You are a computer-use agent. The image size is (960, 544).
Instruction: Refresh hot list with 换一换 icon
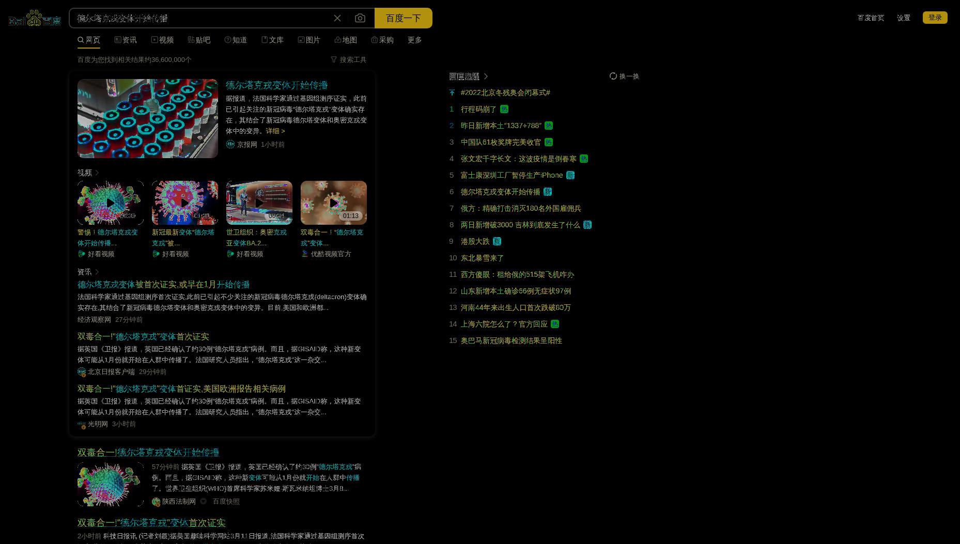click(613, 76)
